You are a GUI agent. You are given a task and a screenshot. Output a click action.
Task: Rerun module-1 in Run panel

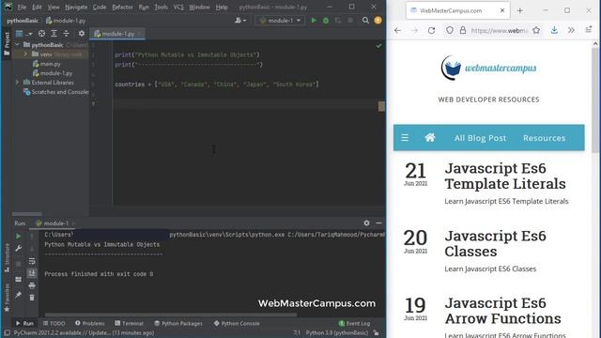coord(19,236)
